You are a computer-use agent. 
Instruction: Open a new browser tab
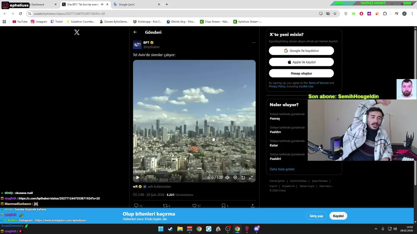(167, 5)
